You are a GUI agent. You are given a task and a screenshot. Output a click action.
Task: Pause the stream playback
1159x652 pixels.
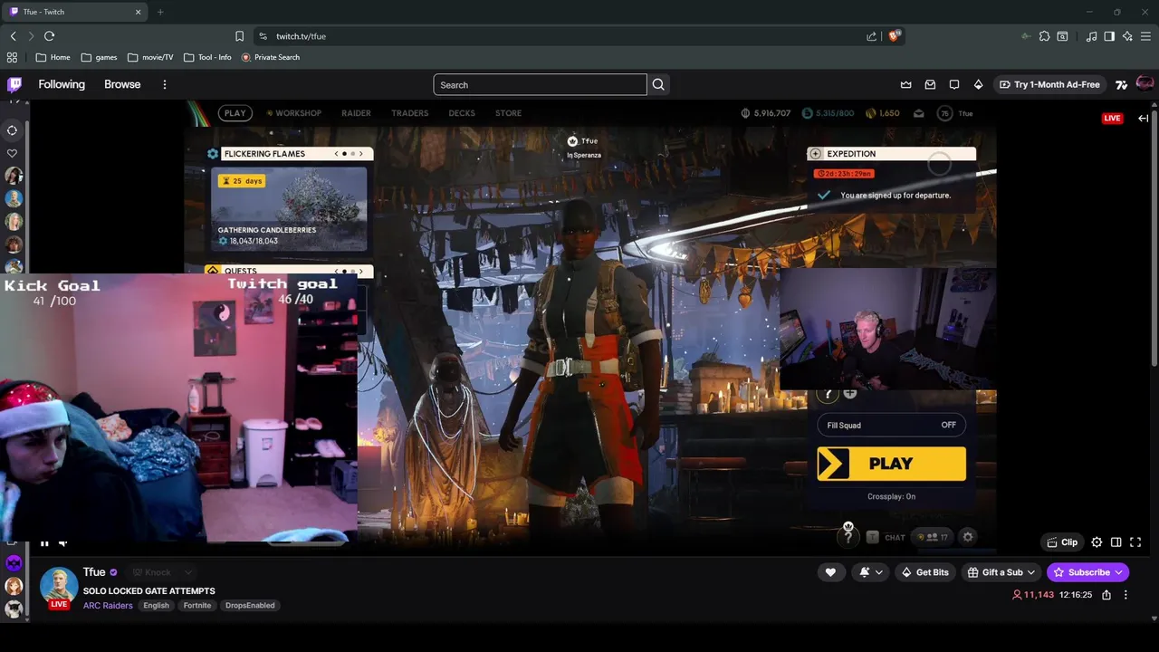43,542
